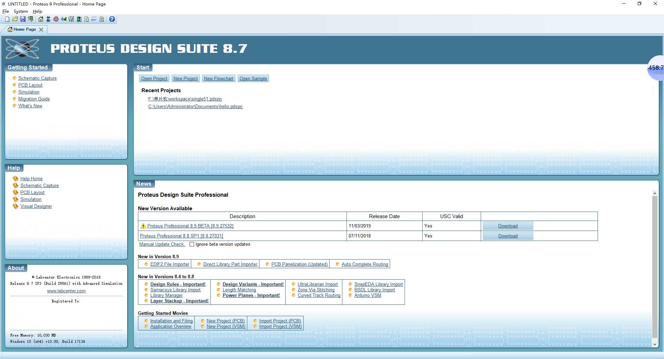
Task: Click the New Project toolbar icon
Action: (7, 19)
